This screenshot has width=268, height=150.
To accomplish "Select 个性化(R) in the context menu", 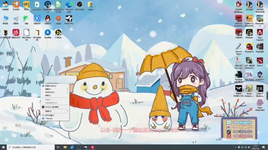I will coord(55,119).
